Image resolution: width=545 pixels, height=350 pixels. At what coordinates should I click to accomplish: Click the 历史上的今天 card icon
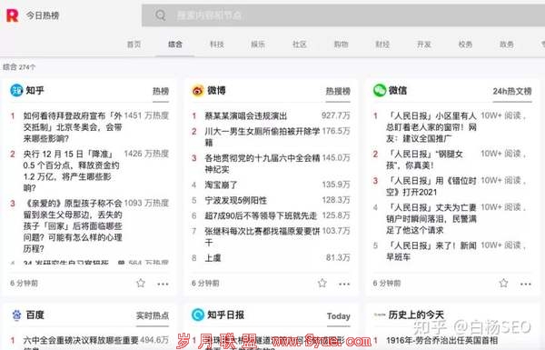click(379, 315)
